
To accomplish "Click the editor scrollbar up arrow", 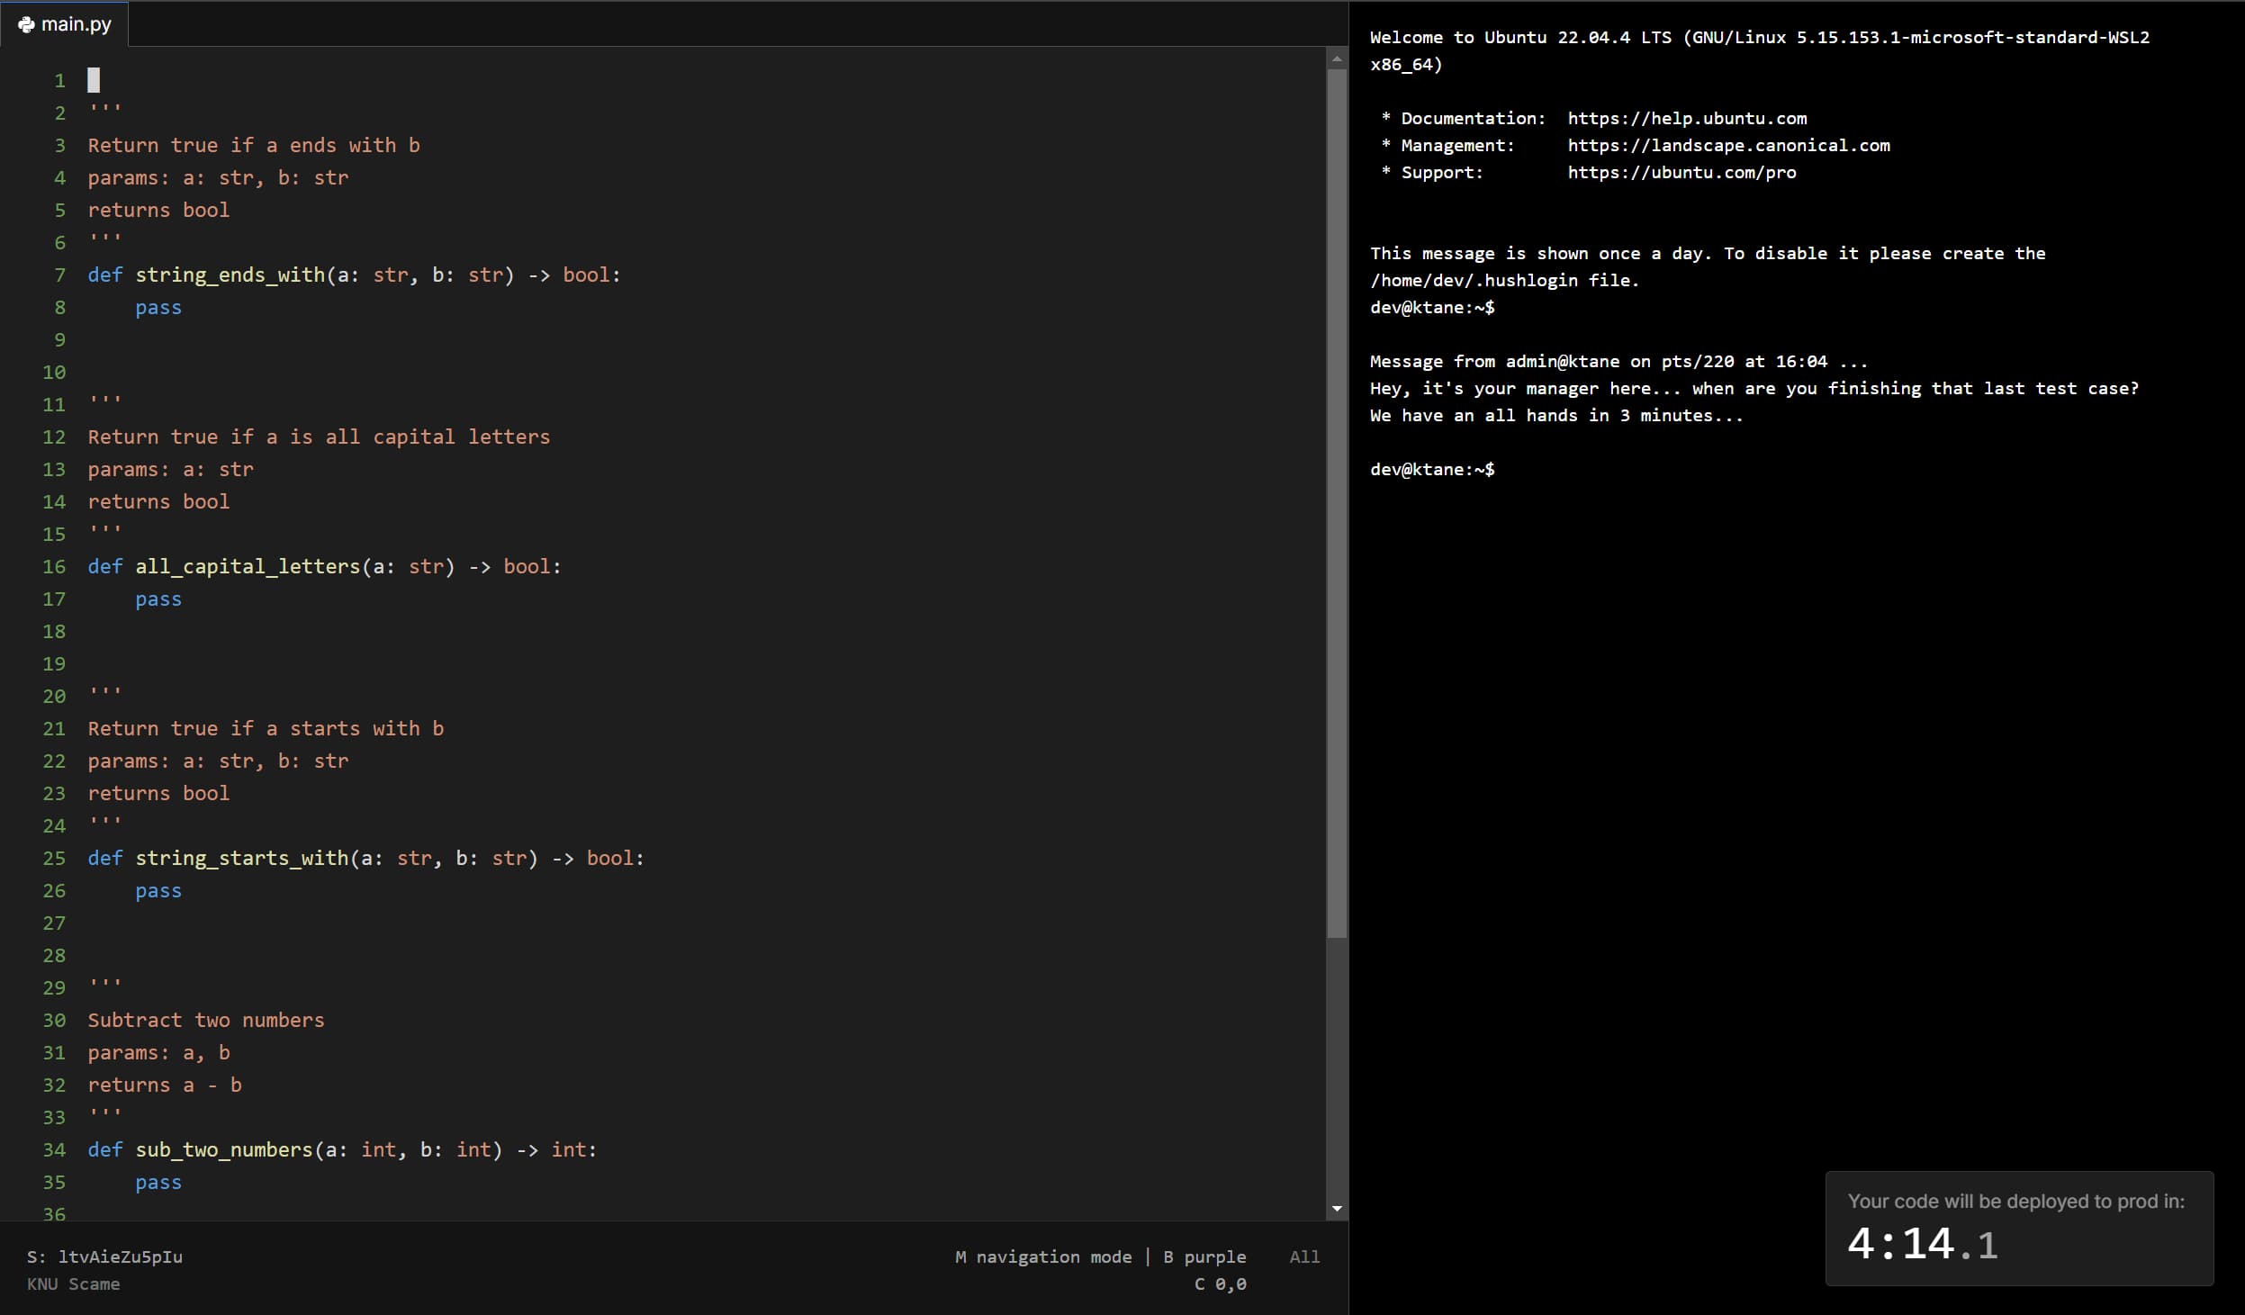I will click(1337, 59).
